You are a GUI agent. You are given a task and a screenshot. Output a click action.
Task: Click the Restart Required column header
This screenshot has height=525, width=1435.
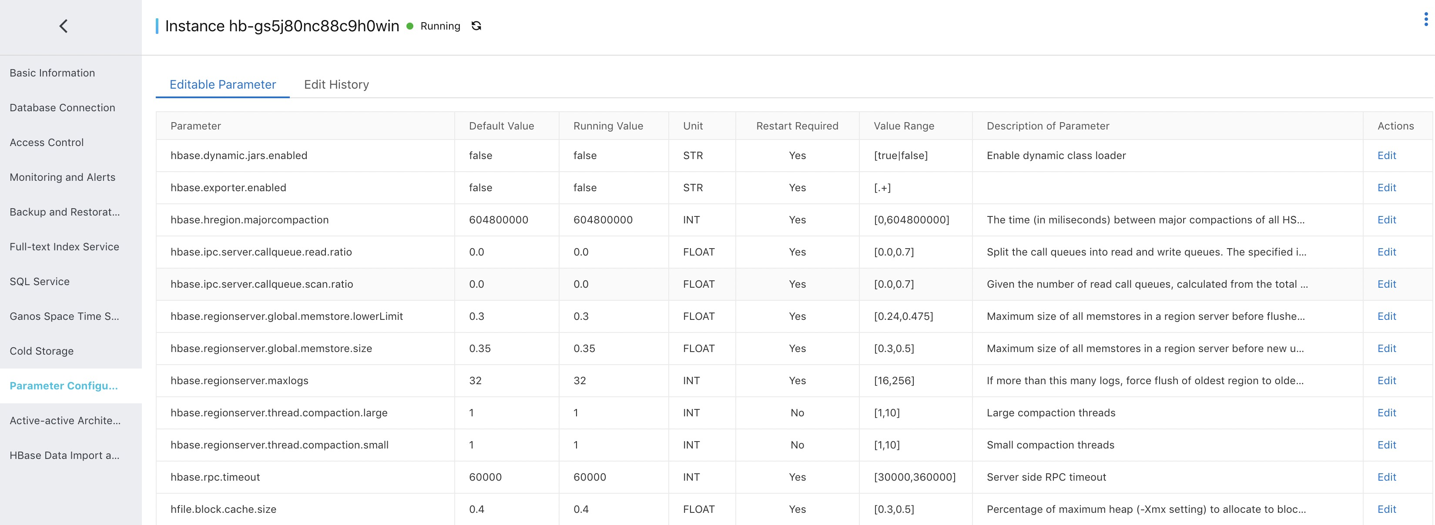(x=797, y=126)
